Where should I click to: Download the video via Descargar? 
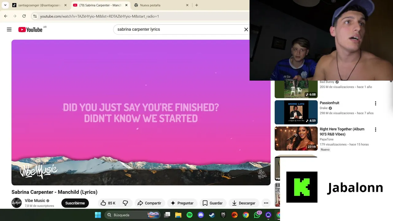pos(244,203)
